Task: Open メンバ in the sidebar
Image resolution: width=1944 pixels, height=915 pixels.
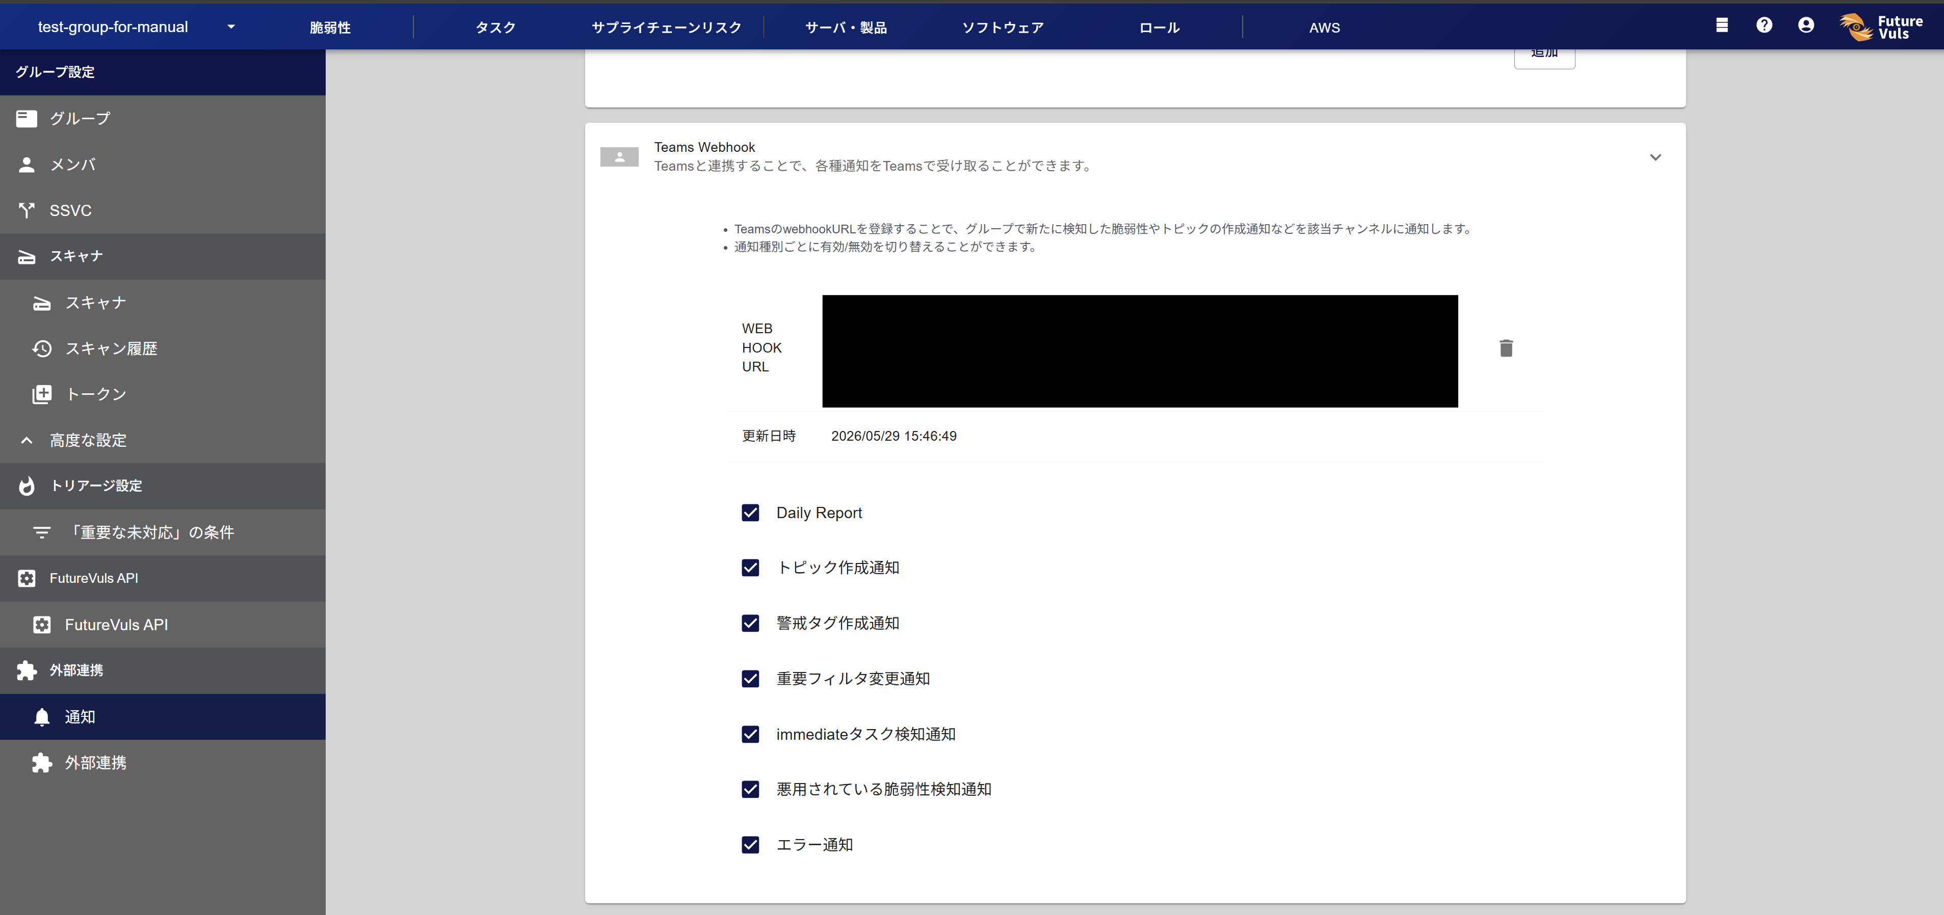Action: (x=163, y=165)
